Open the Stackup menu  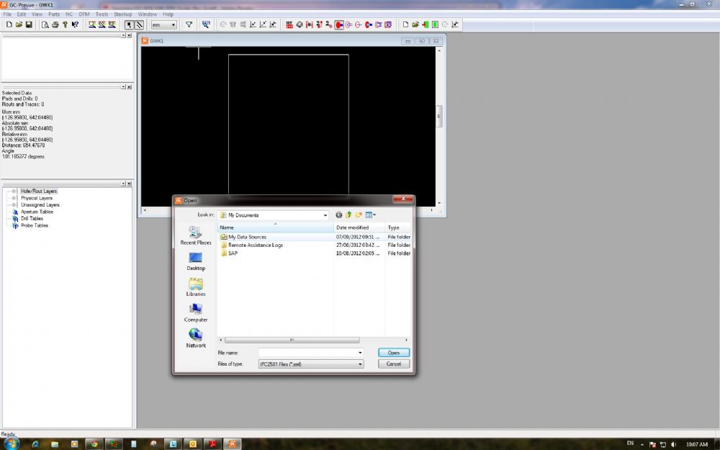pos(123,14)
